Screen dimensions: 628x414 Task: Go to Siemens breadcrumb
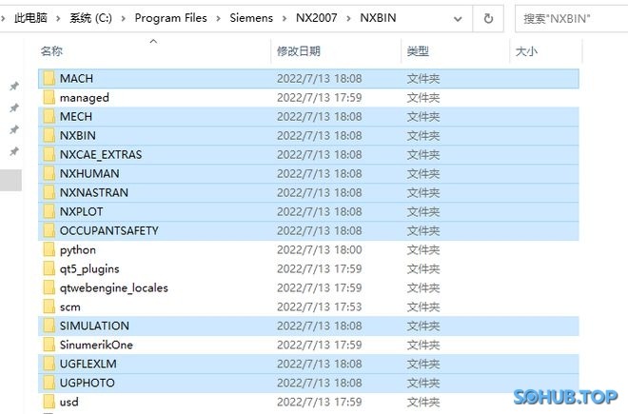(251, 18)
